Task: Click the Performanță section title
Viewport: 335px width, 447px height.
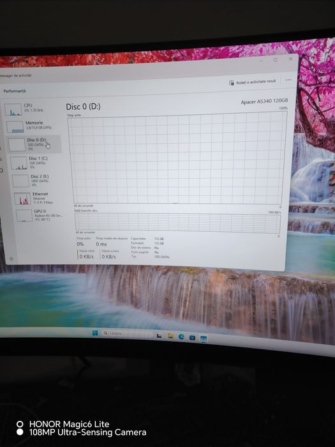Action: coord(15,91)
